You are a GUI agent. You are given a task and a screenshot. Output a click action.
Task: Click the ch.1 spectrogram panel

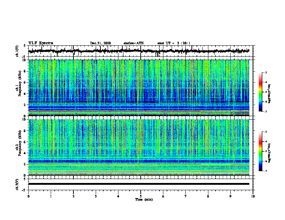pyautogui.click(x=139, y=88)
